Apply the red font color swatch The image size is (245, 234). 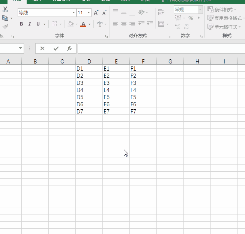[x=83, y=24]
